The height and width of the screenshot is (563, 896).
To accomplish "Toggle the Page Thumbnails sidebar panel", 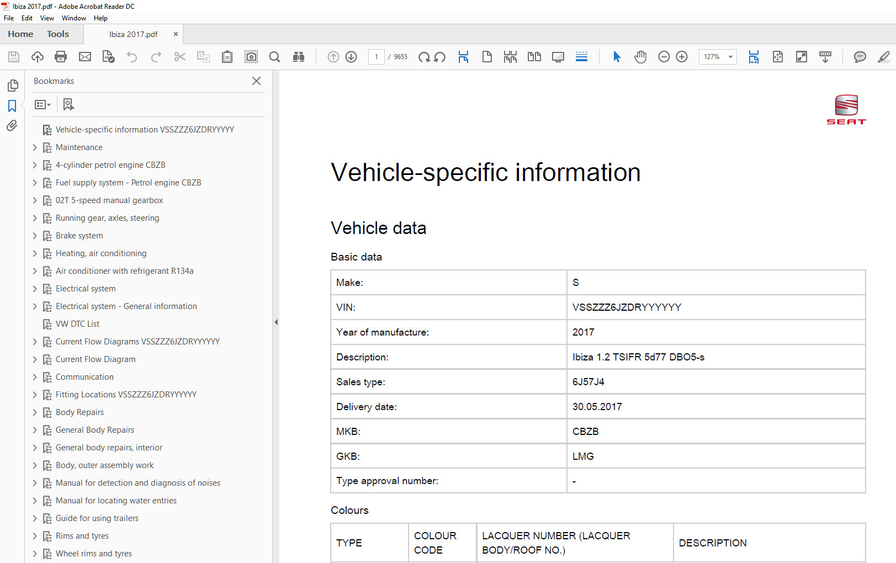I will click(12, 86).
